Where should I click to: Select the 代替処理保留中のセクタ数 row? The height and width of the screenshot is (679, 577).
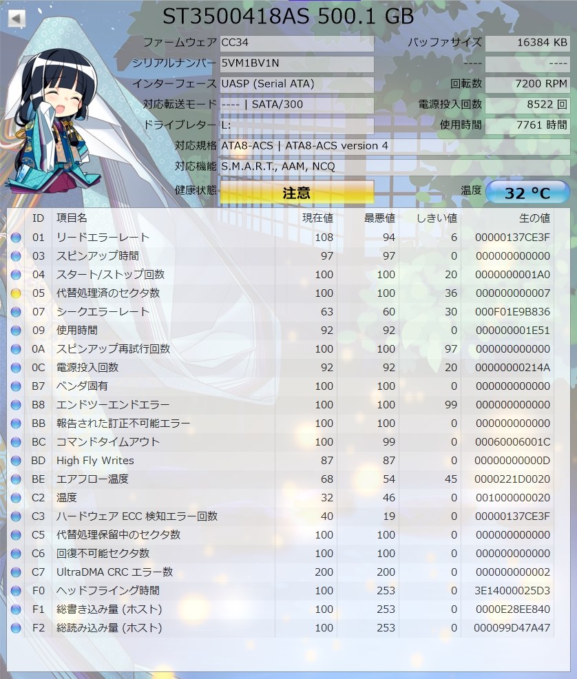pyautogui.click(x=118, y=535)
